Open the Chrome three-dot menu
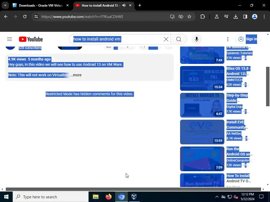 [x=264, y=17]
